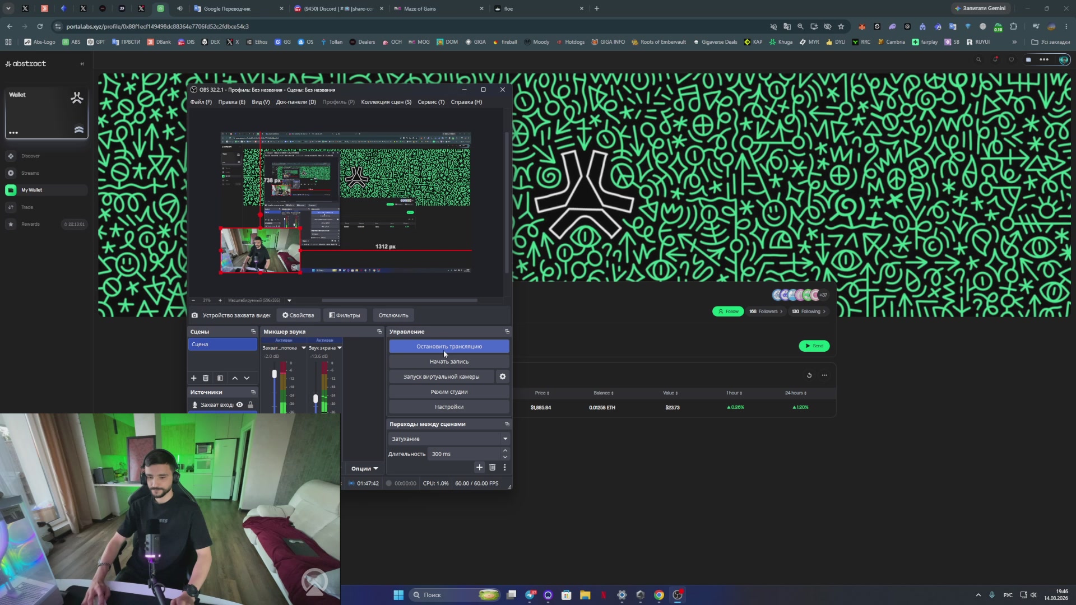Add a new scene with plus icon

tap(194, 378)
